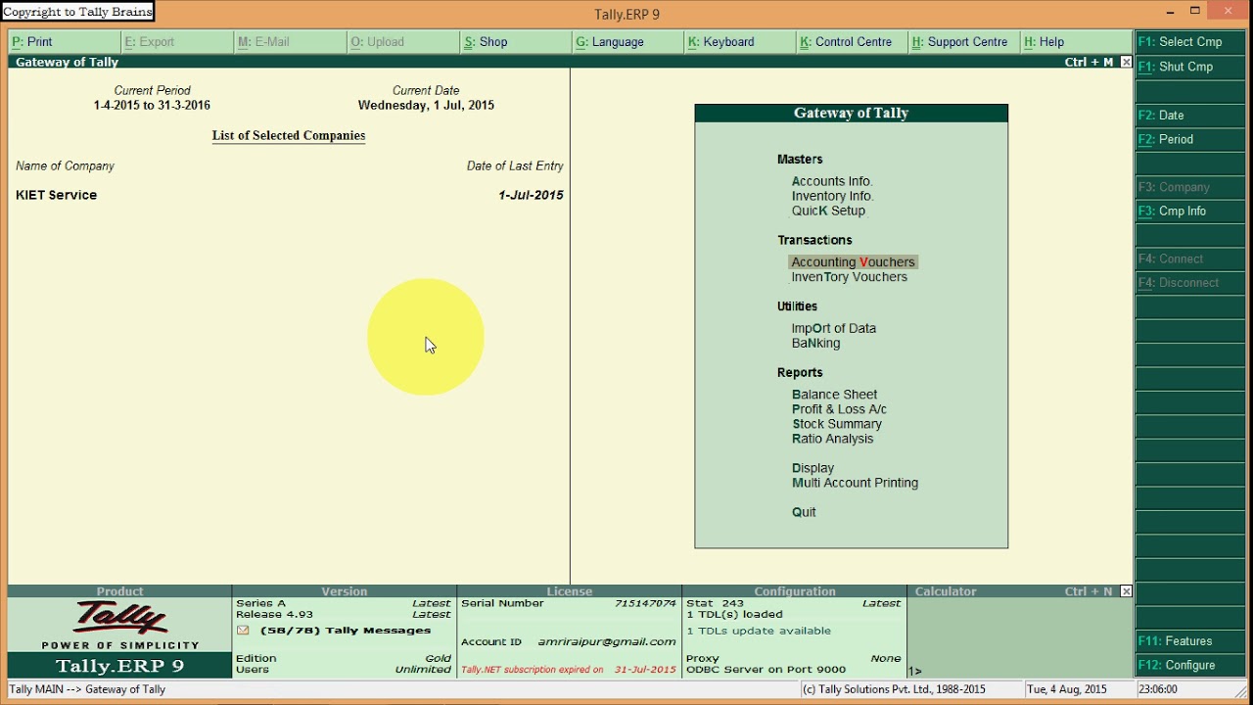
Task: Open ImpOrt of Data utility
Action: pos(833,329)
